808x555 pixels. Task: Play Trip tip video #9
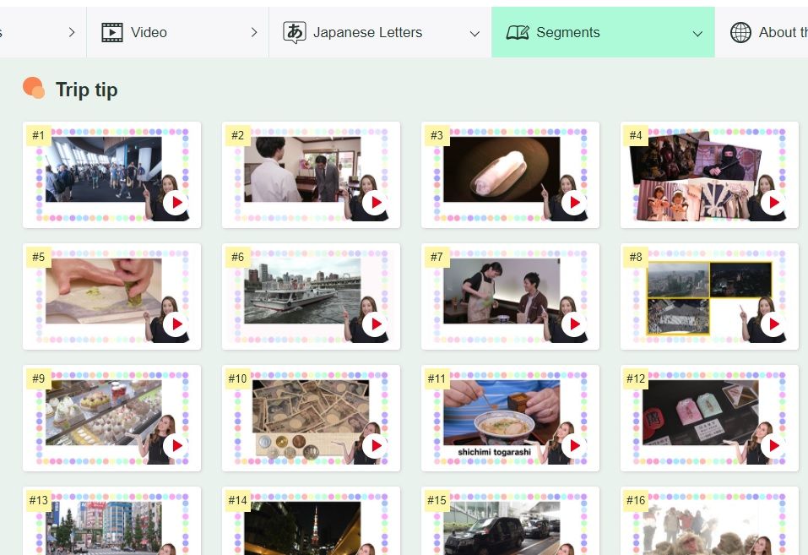(x=176, y=446)
